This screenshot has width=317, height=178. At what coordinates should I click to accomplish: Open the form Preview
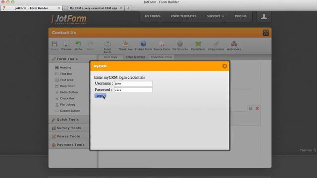(x=66, y=45)
